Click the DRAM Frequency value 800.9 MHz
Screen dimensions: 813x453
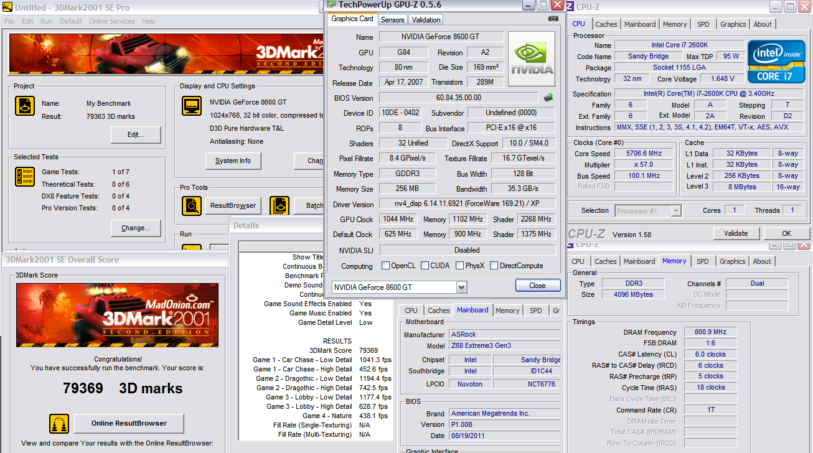tap(712, 332)
